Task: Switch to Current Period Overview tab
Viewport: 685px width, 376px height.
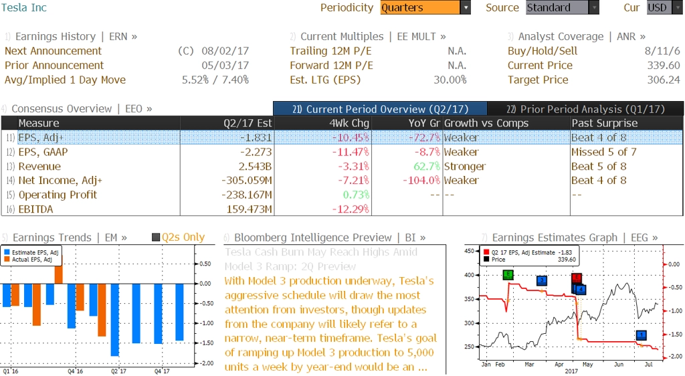Action: 380,109
